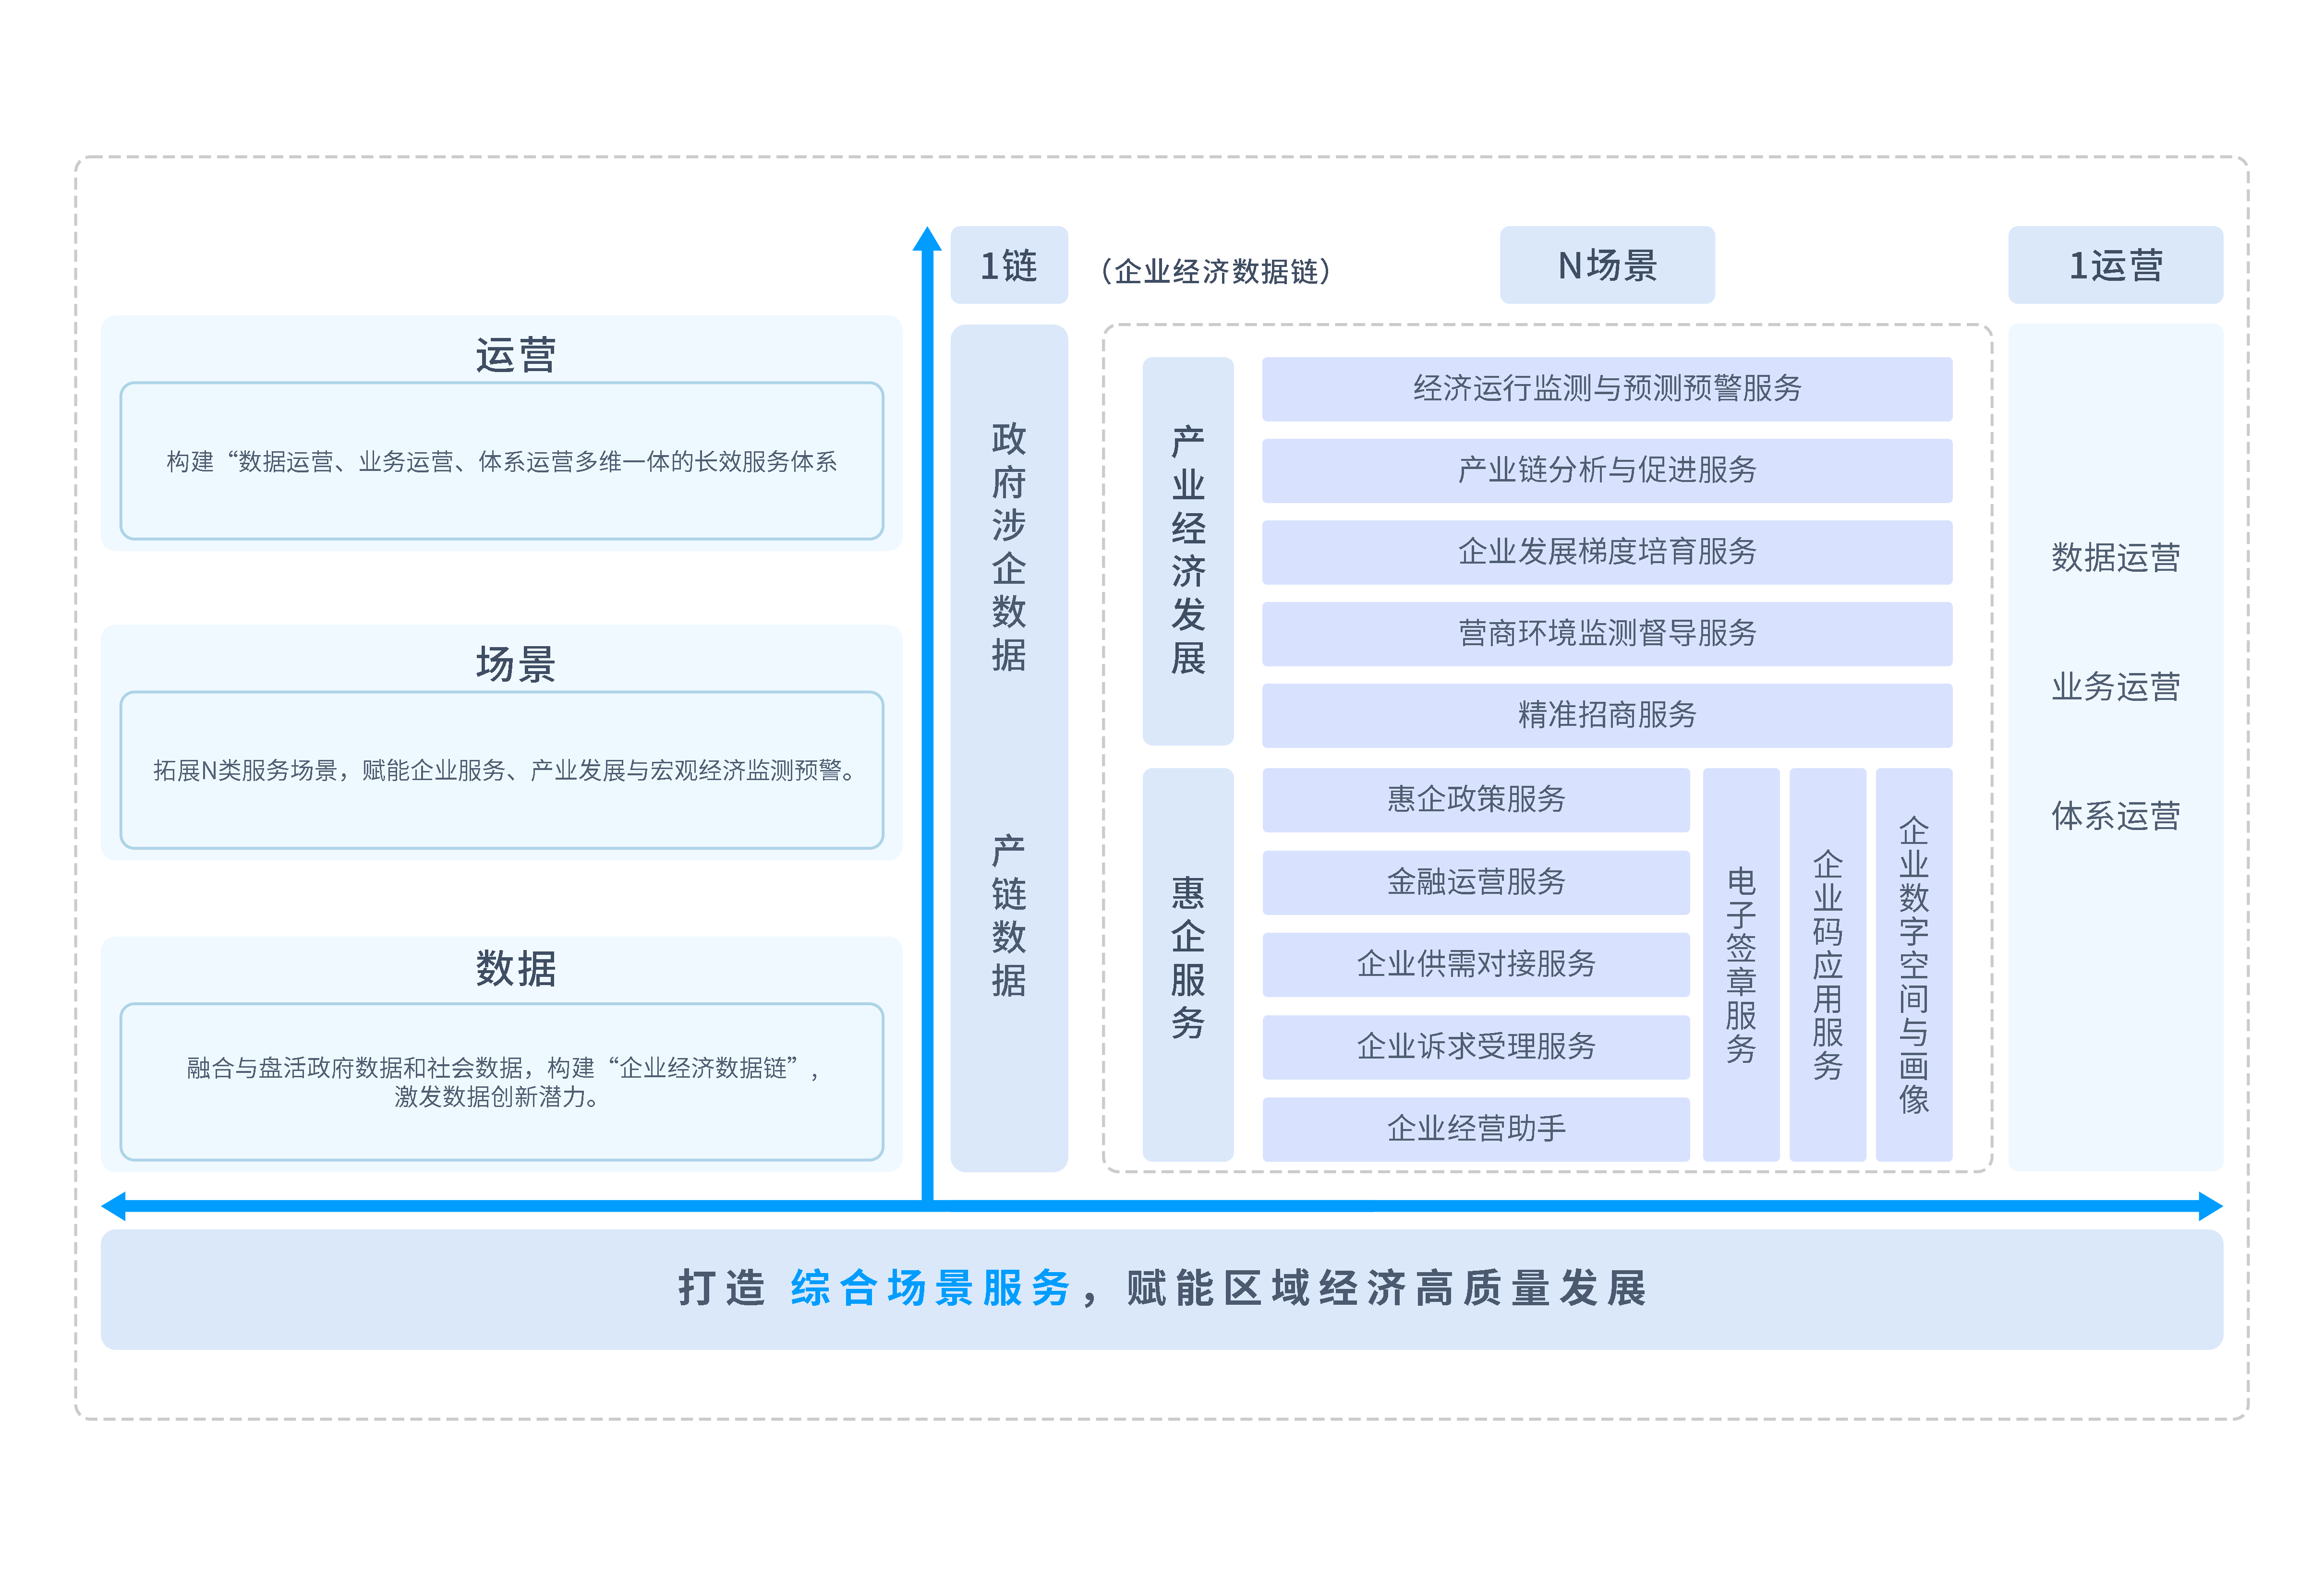The width and height of the screenshot is (2324, 1576).
Task: Click the 产业经济发展 vertical category block
Action: 1188,551
